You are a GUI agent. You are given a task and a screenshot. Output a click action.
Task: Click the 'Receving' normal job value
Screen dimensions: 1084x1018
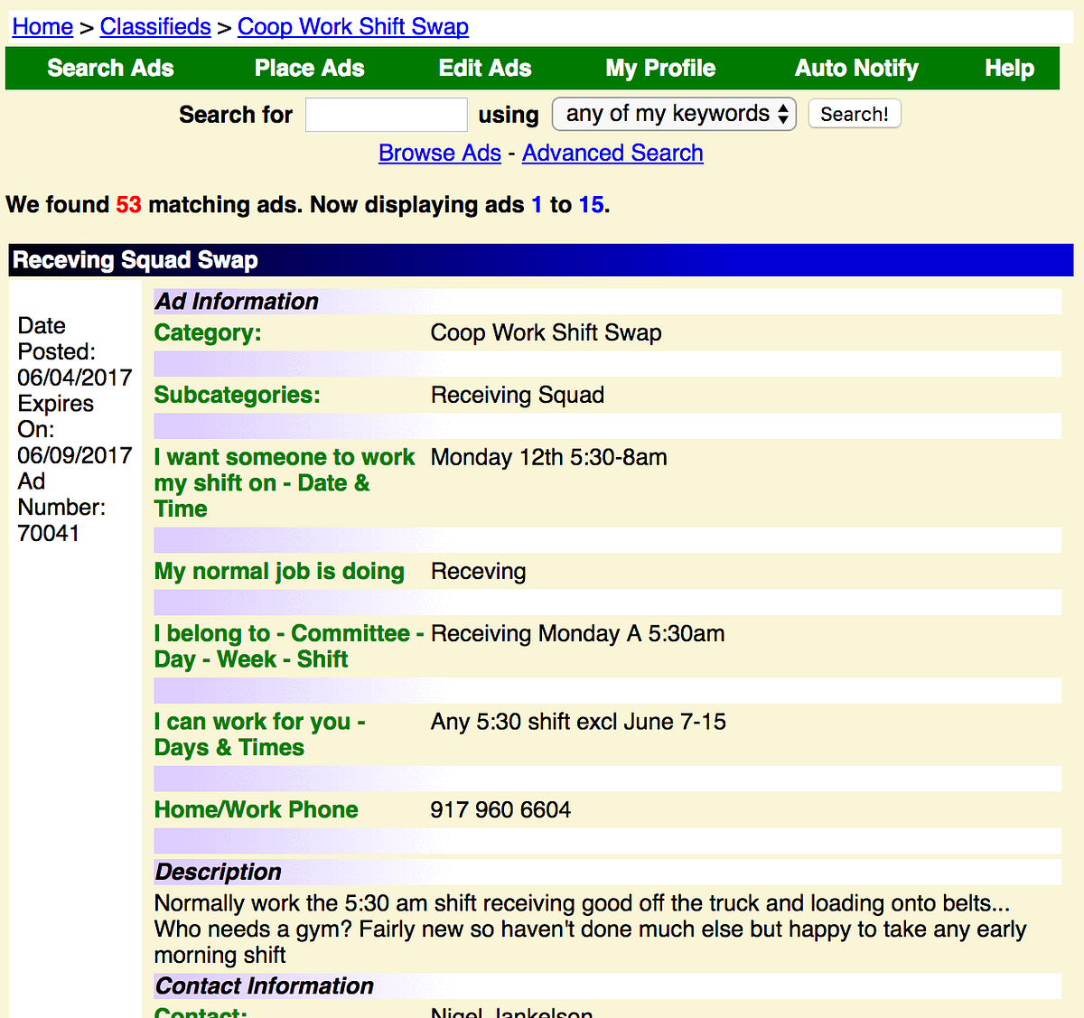click(478, 571)
